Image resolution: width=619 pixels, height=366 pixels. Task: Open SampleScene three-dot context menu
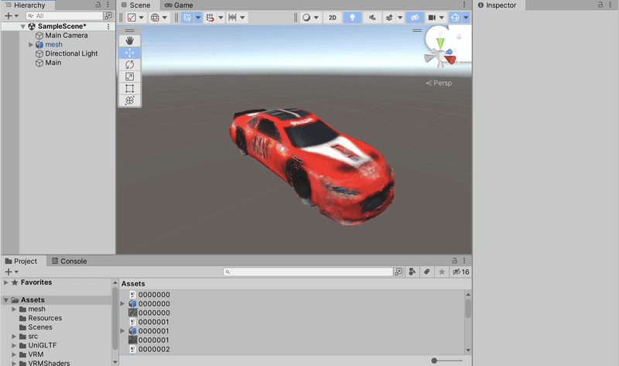pyautogui.click(x=108, y=26)
